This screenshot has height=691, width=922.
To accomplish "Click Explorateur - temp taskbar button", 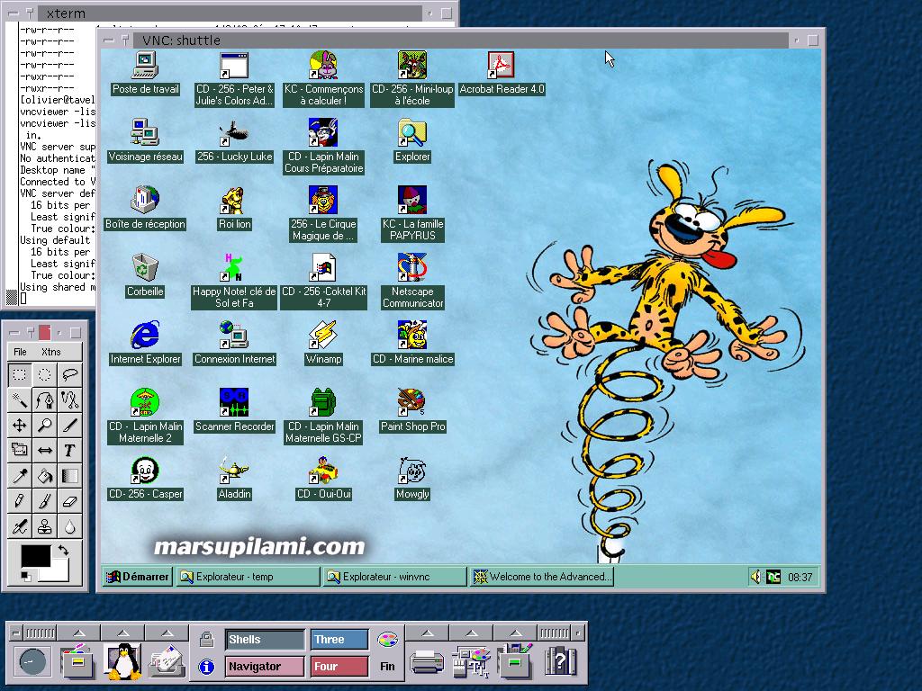I will click(248, 577).
